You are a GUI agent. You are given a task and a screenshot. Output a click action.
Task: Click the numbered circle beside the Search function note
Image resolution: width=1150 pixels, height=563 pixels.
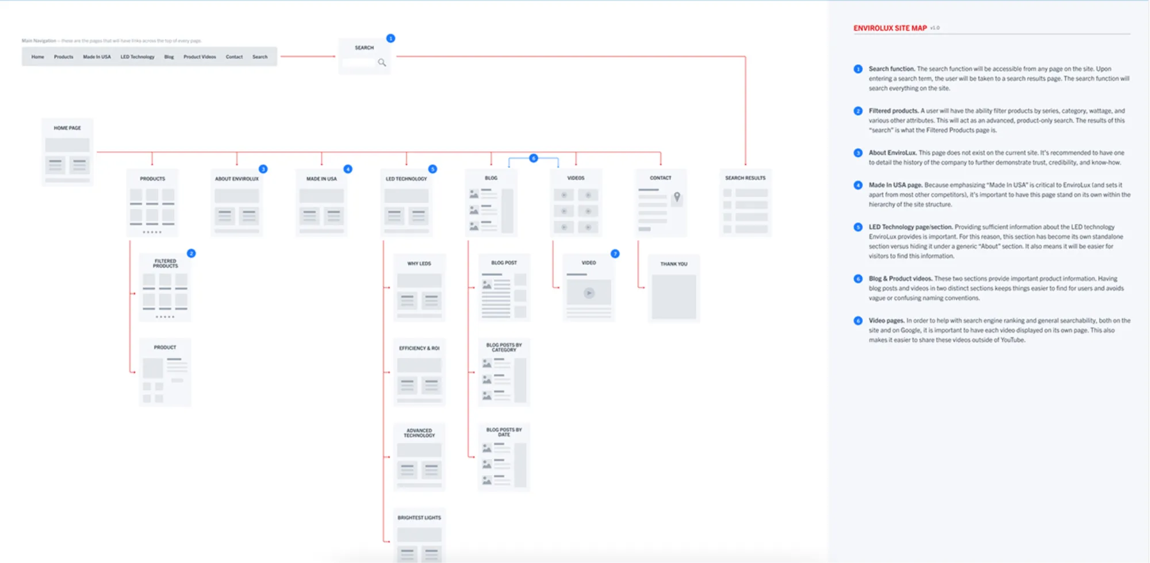coord(858,69)
